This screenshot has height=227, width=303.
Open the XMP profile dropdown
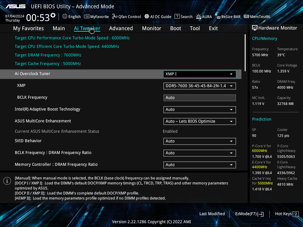pos(200,86)
